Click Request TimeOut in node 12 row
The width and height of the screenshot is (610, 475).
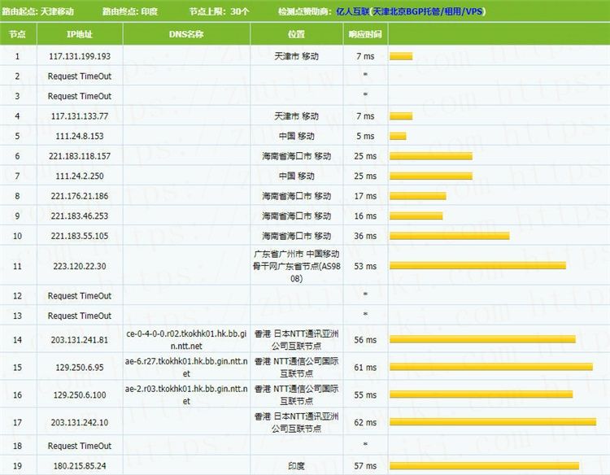pyautogui.click(x=80, y=296)
